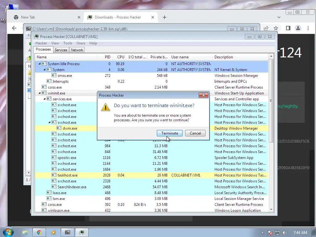The height and width of the screenshot is (237, 316).
Task: Open the Hacker menu
Action: [x=41, y=43]
